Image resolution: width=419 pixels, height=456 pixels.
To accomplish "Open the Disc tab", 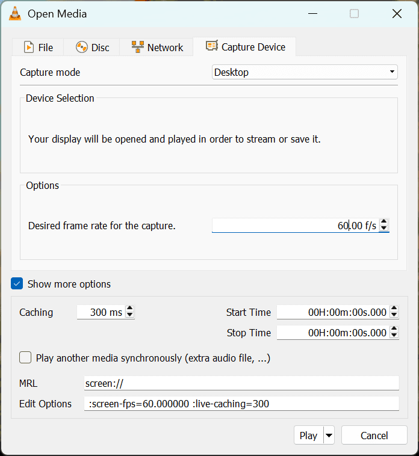I will pyautogui.click(x=93, y=47).
